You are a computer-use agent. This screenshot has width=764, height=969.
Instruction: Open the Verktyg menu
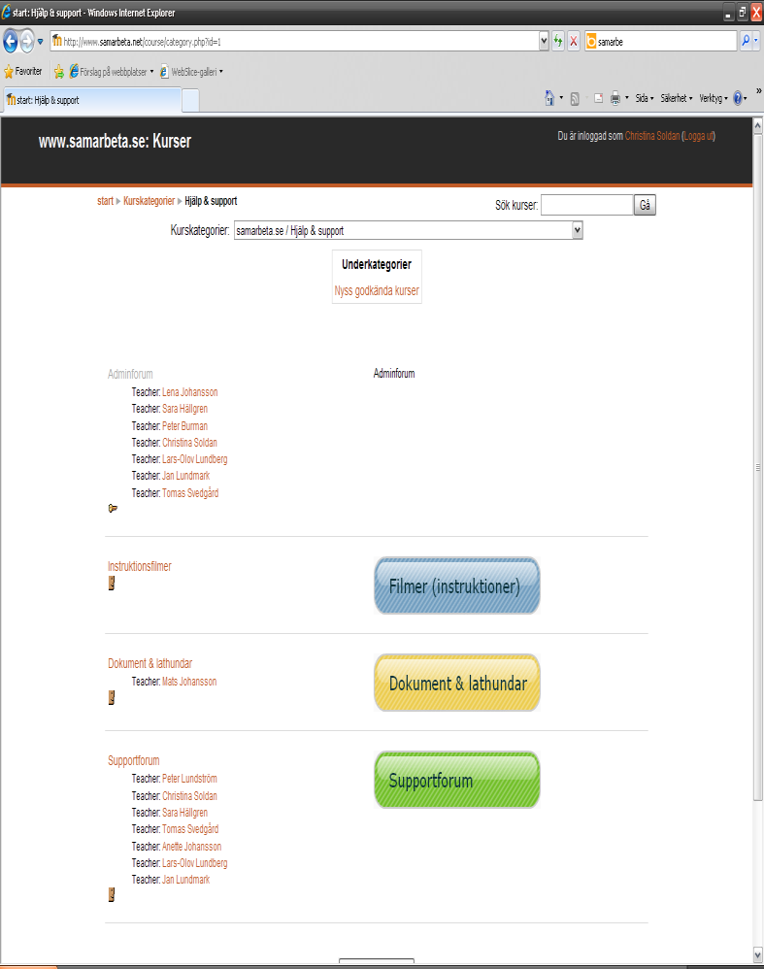tap(714, 98)
